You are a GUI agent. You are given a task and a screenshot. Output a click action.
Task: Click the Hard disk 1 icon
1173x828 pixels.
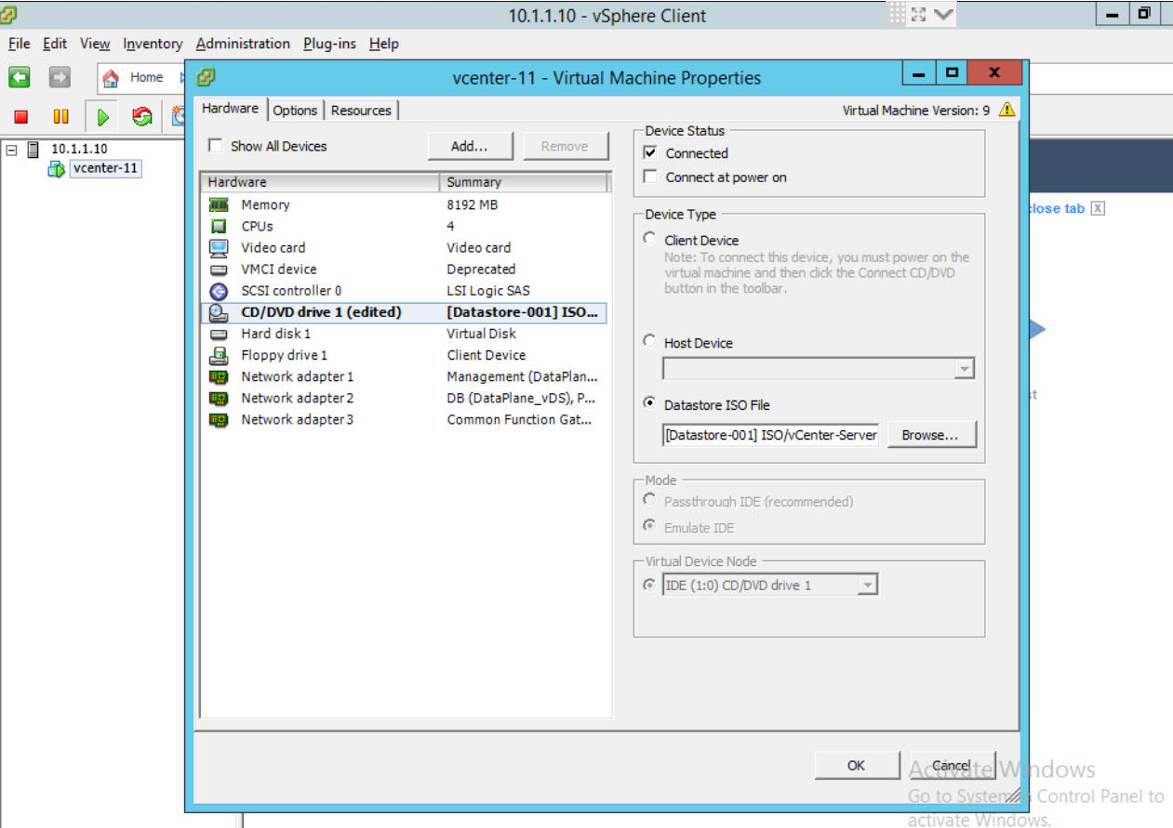(x=219, y=334)
